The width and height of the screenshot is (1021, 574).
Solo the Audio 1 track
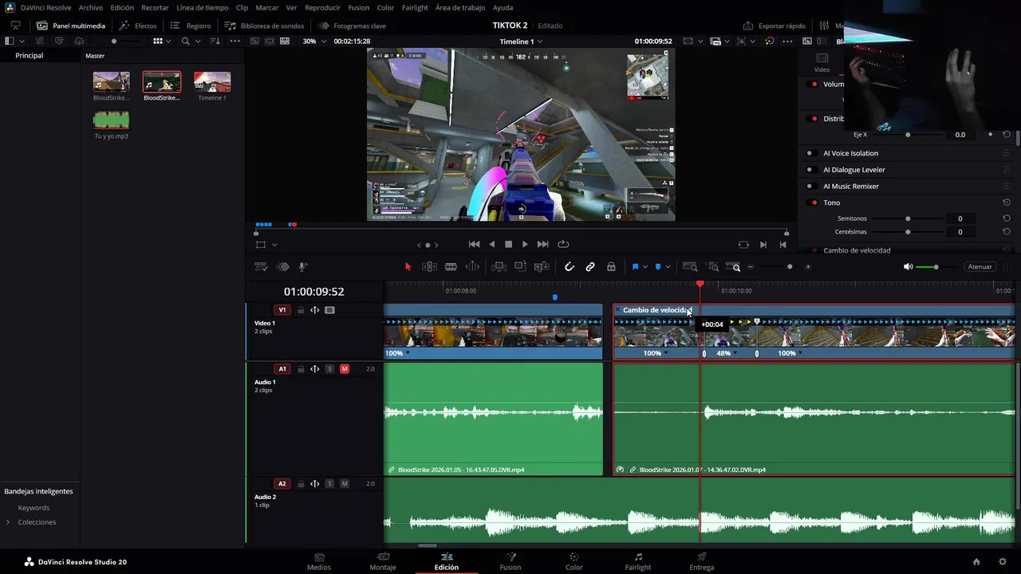(x=329, y=369)
